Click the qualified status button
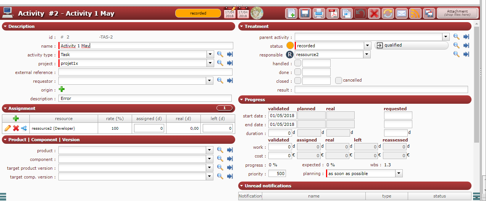 pos(411,45)
